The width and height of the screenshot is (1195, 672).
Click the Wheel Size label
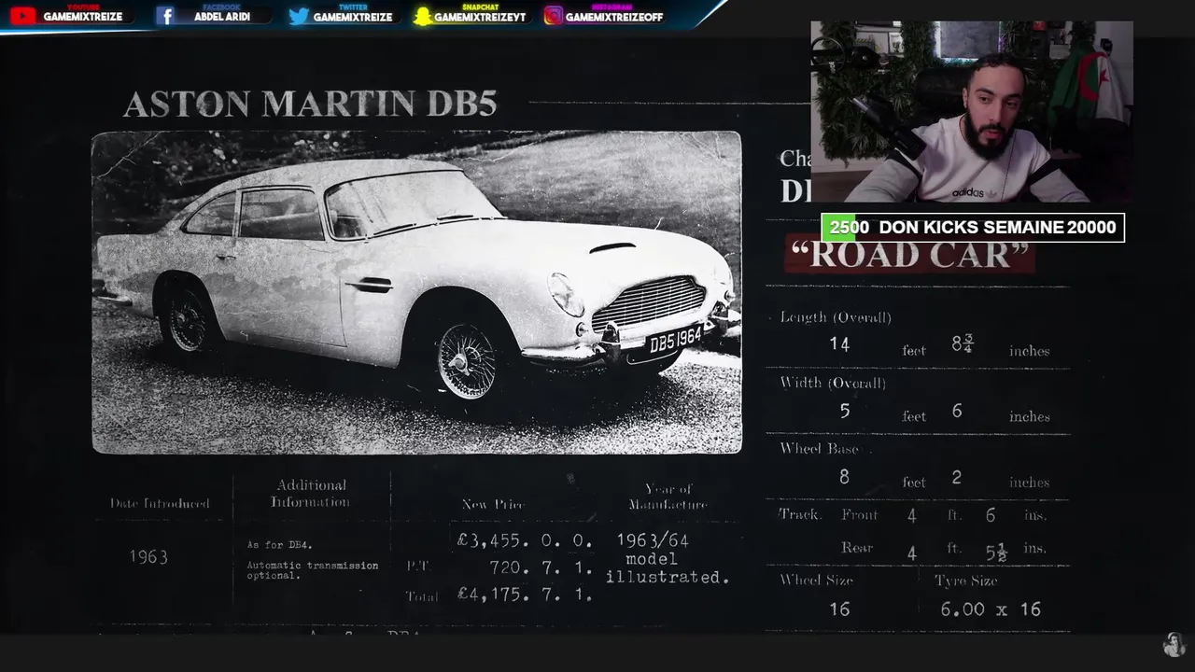(817, 581)
